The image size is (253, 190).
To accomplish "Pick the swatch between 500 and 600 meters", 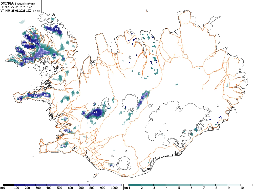I will (62, 185).
